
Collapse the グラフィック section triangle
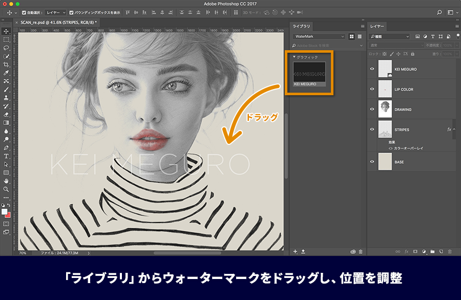point(295,57)
